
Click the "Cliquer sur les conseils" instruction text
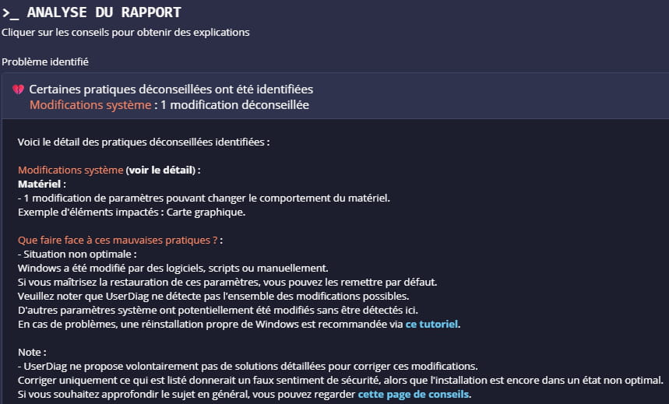coord(126,33)
